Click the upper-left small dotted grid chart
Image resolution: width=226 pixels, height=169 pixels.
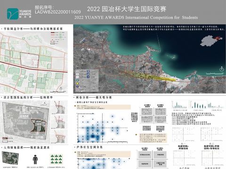coord(184,134)
